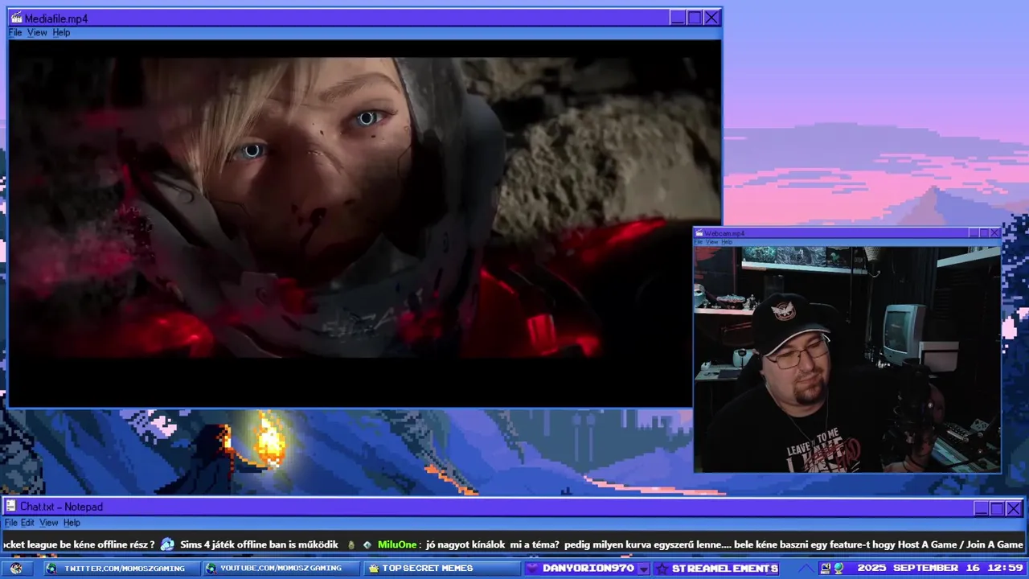Image resolution: width=1029 pixels, height=579 pixels.
Task: Close the Mediafile.mp4 window
Action: pyautogui.click(x=711, y=18)
